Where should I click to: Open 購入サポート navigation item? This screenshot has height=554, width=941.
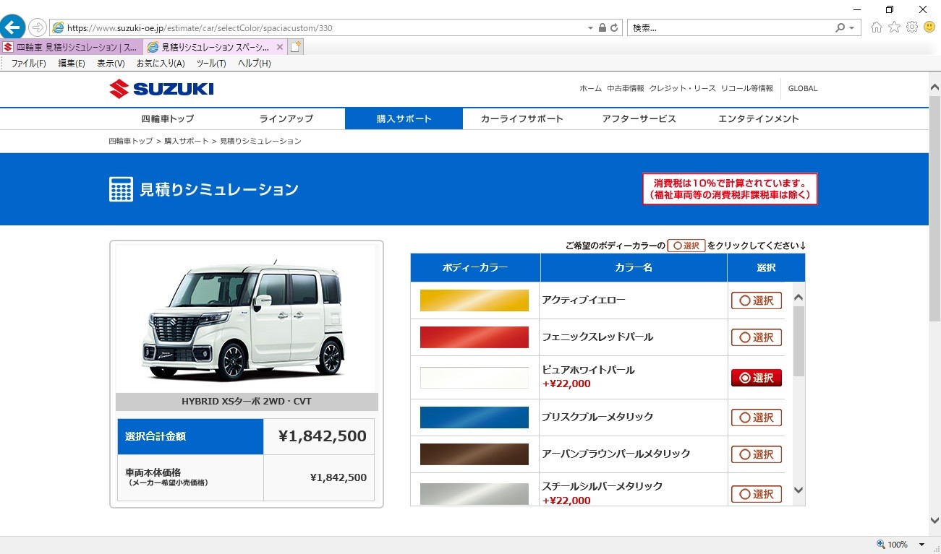click(404, 118)
